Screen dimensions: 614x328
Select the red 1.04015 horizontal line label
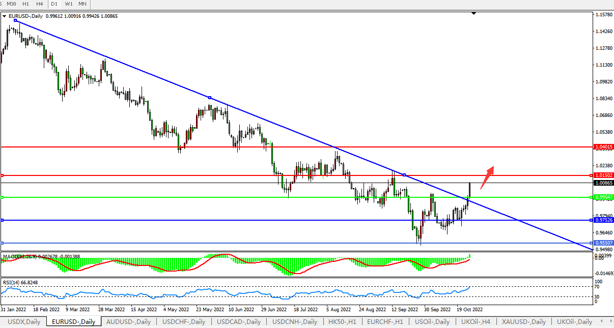click(604, 146)
